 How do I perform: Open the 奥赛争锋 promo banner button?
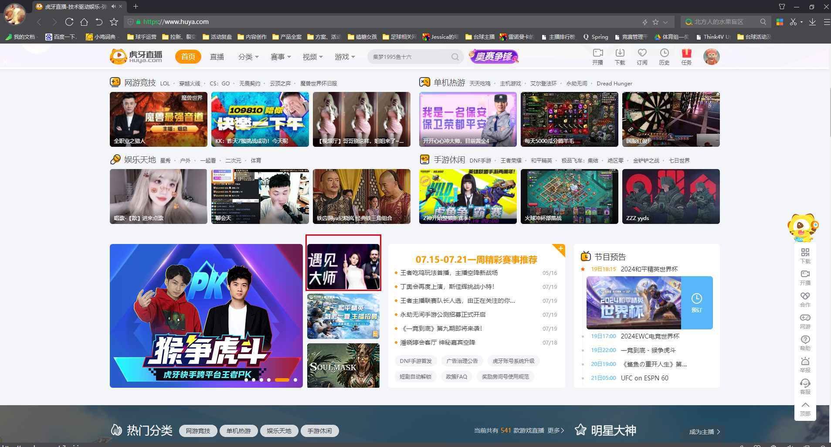[x=494, y=57]
